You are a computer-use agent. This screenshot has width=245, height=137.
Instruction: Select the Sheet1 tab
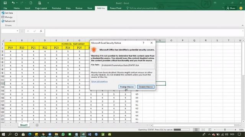[x=24, y=125]
